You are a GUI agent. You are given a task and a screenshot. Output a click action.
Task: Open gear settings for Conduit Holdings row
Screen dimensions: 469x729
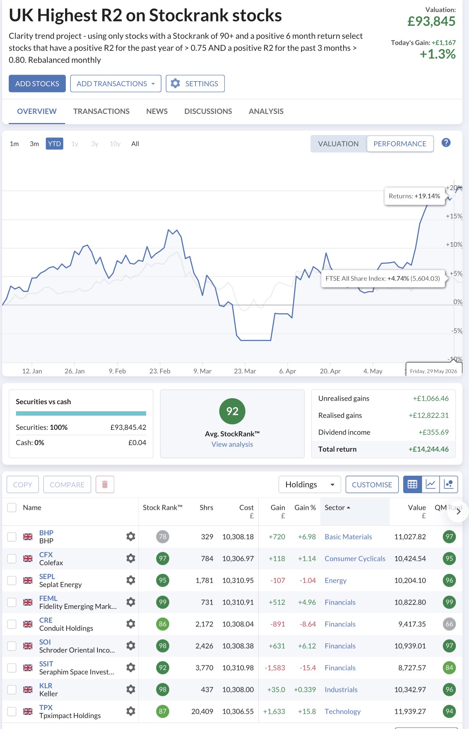(131, 624)
